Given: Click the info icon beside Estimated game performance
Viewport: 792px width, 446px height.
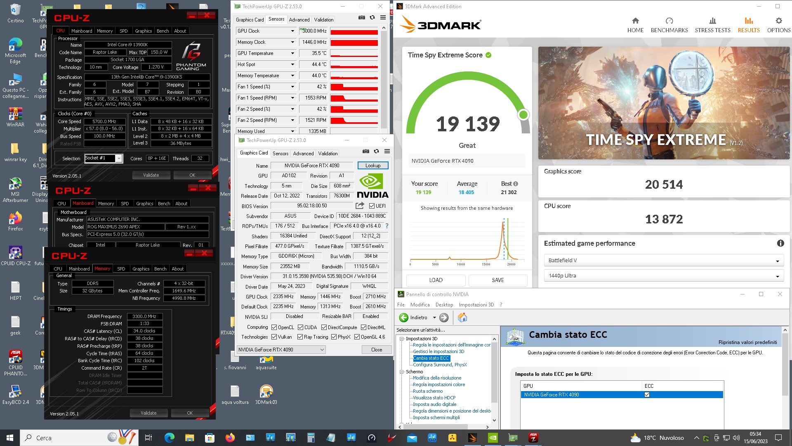Looking at the screenshot, I should pyautogui.click(x=780, y=243).
